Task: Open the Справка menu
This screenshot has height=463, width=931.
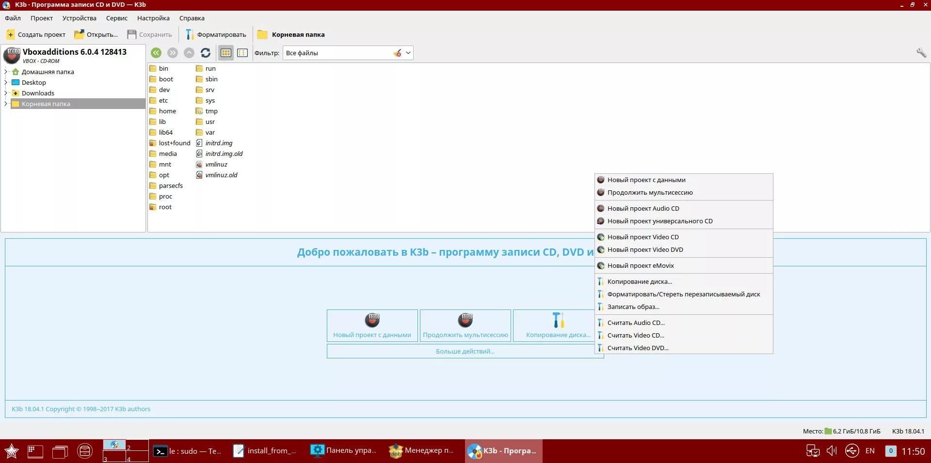Action: click(192, 18)
